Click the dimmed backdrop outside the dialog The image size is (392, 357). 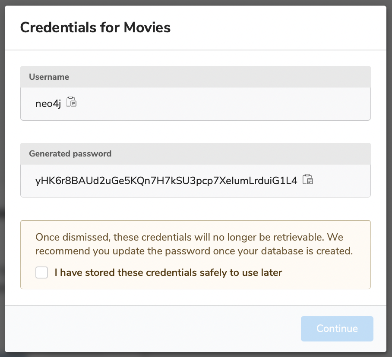click(x=2, y=175)
